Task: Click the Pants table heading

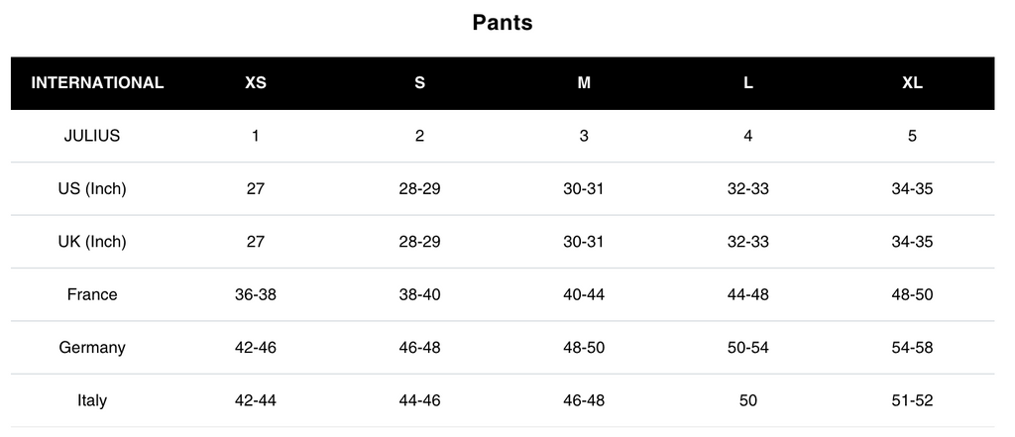Action: (x=503, y=23)
